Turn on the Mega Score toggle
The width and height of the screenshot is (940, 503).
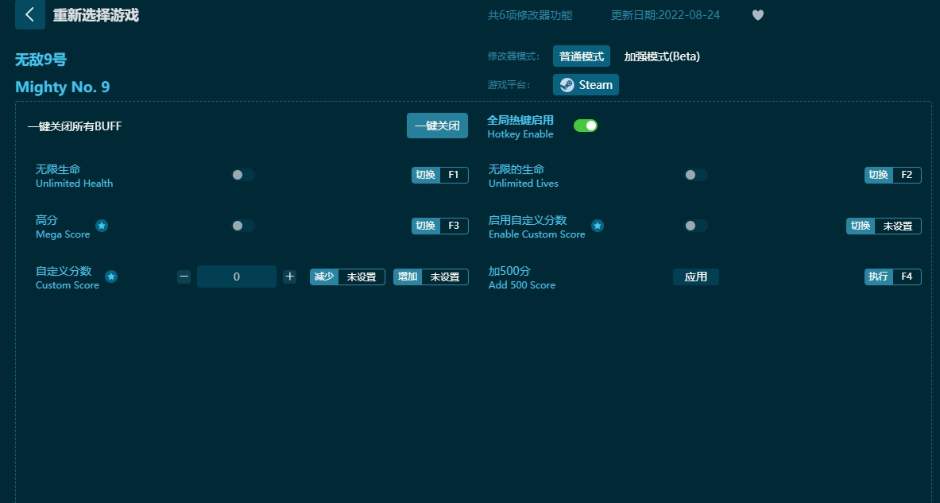click(243, 226)
